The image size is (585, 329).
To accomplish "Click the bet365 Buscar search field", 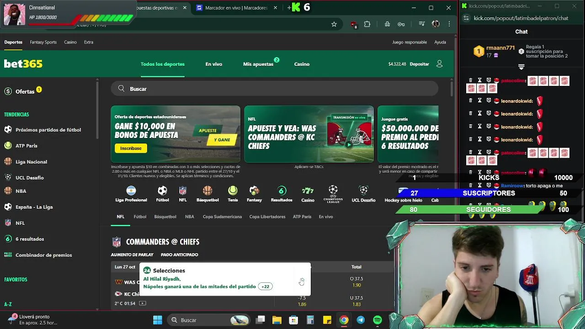I will 274,89.
